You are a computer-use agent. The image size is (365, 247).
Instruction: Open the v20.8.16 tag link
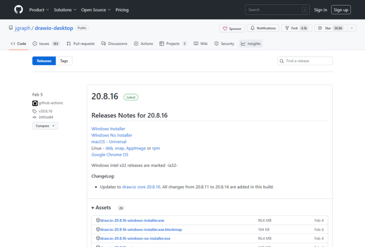[45, 111]
